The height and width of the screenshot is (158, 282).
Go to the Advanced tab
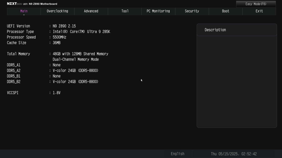coord(91,11)
